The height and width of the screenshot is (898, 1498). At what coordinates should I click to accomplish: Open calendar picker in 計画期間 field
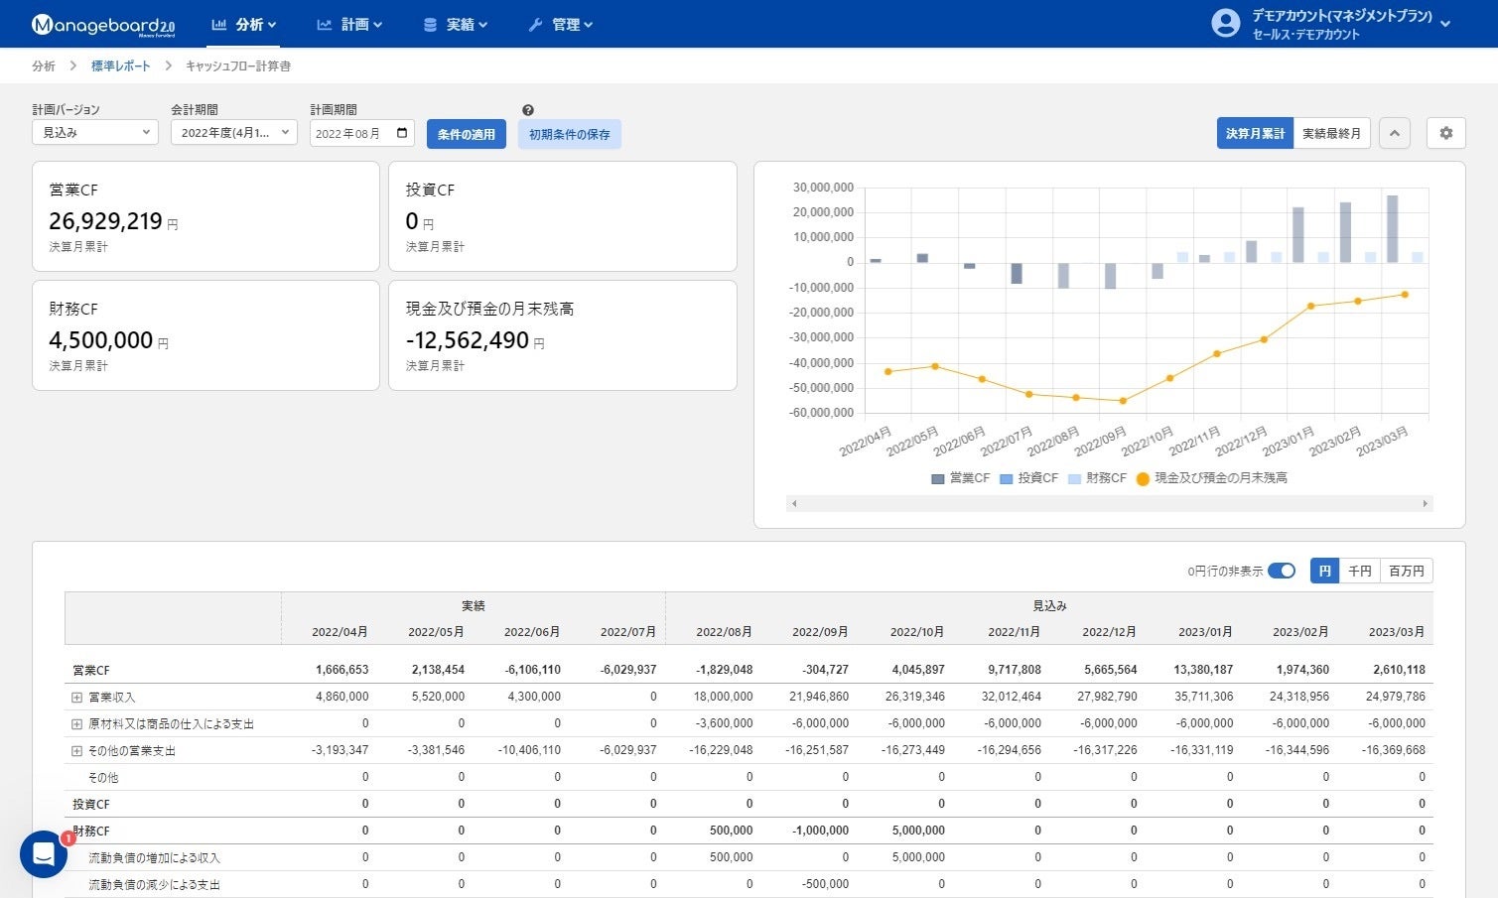coord(402,133)
